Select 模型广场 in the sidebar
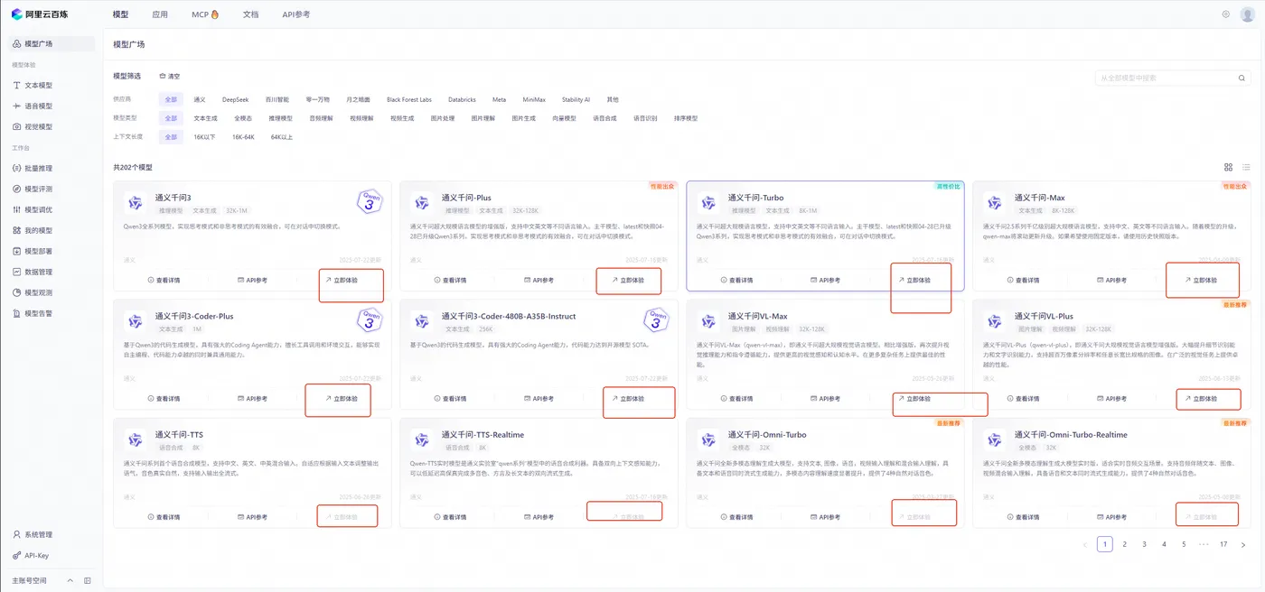This screenshot has height=592, width=1265. click(x=52, y=43)
